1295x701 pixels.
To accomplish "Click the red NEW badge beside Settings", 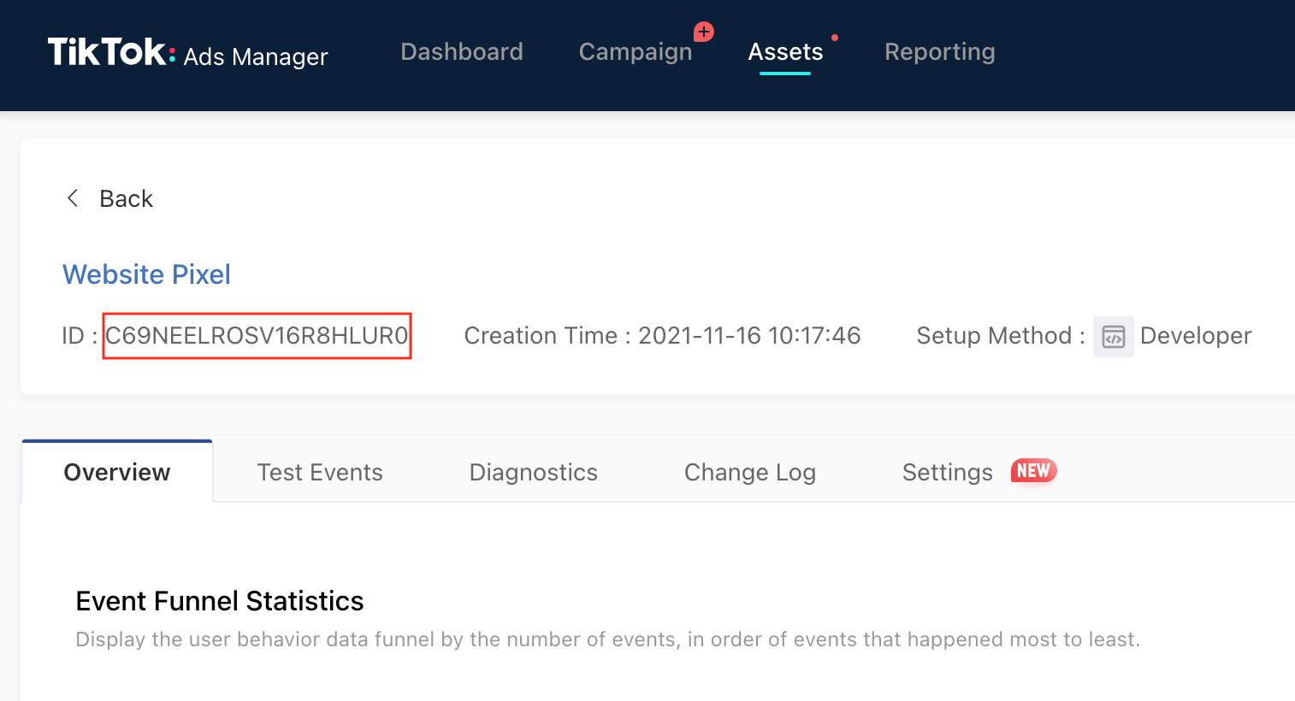I will click(1033, 471).
